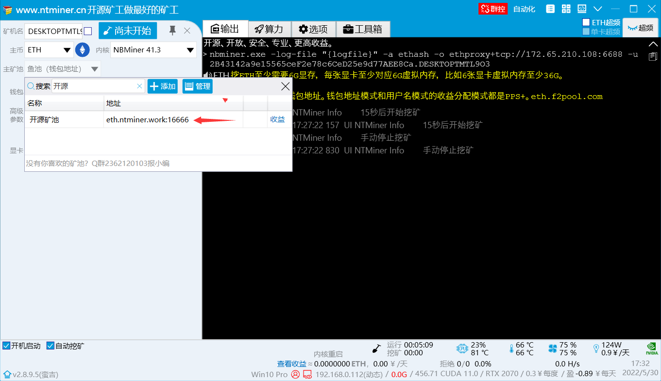The width and height of the screenshot is (661, 381).
Task: Click the red Windows user account icon
Action: [295, 374]
